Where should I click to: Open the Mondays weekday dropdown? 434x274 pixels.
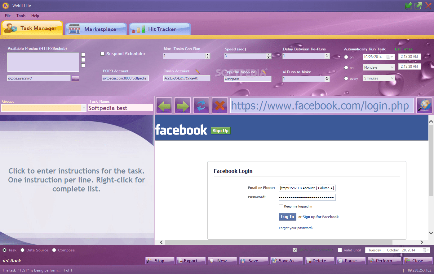click(x=379, y=67)
